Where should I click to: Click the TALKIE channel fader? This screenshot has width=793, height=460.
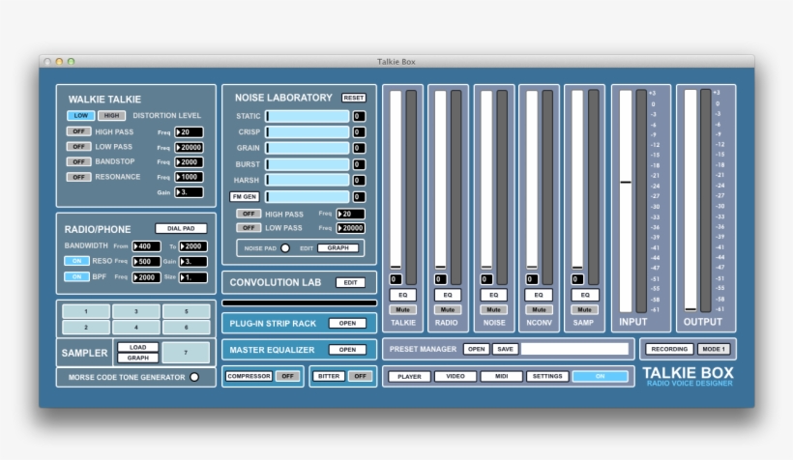(x=396, y=180)
